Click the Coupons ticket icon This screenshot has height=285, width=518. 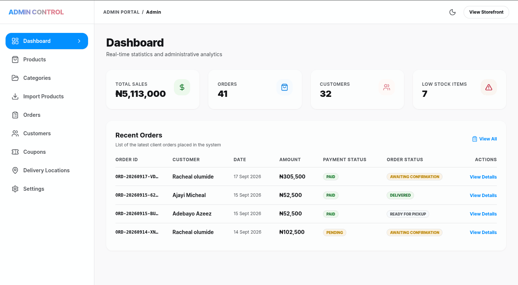(15, 152)
